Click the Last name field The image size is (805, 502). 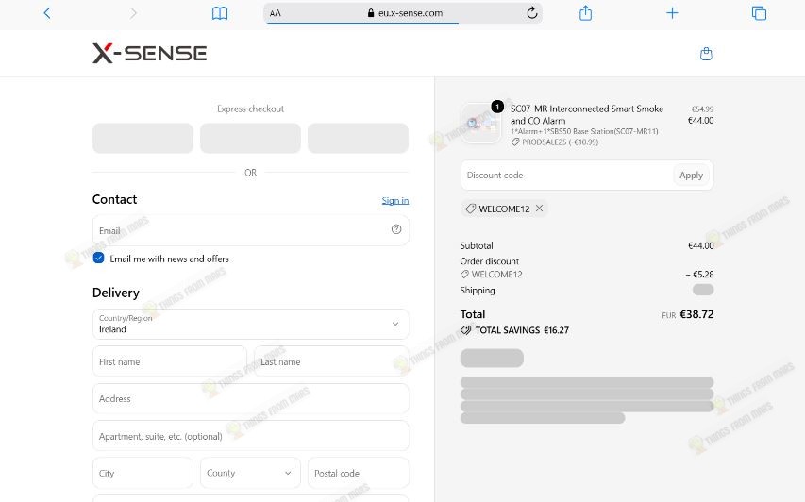pyautogui.click(x=331, y=361)
